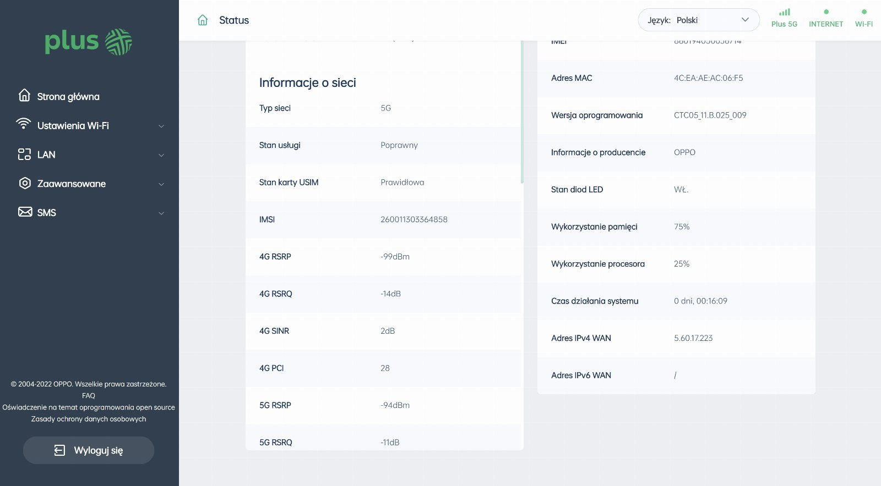Click the WI-FI status indicator
Image resolution: width=881 pixels, height=486 pixels.
click(x=864, y=18)
